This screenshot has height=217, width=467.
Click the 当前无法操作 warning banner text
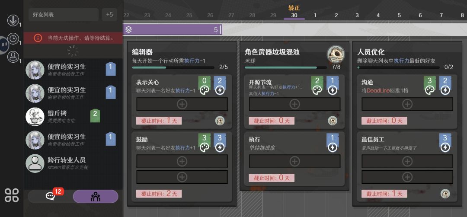(x=81, y=38)
